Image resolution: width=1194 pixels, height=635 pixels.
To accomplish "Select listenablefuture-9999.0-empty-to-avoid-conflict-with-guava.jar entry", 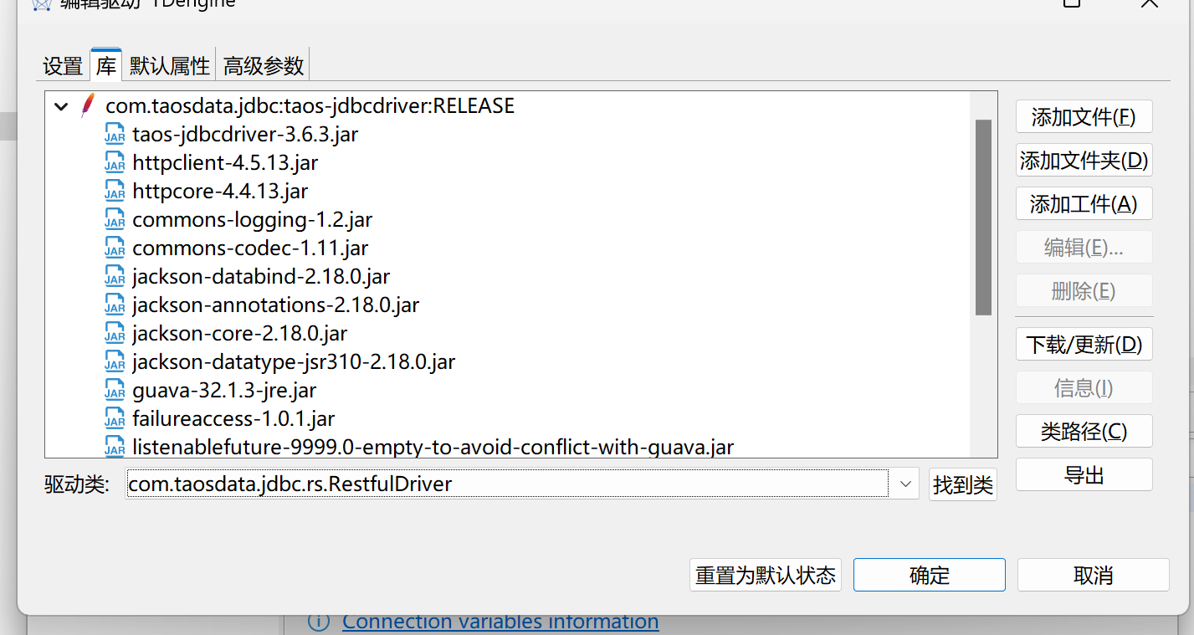I will [433, 447].
